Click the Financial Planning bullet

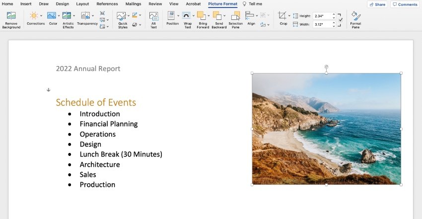pos(109,124)
